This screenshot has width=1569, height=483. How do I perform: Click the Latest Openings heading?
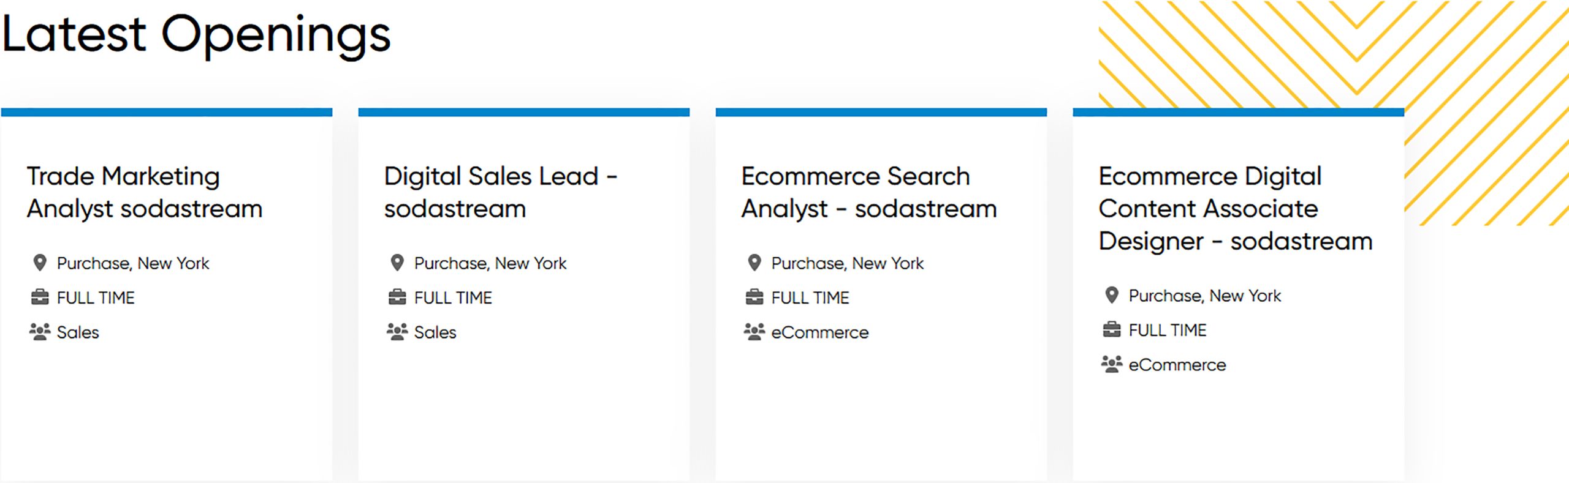click(196, 34)
